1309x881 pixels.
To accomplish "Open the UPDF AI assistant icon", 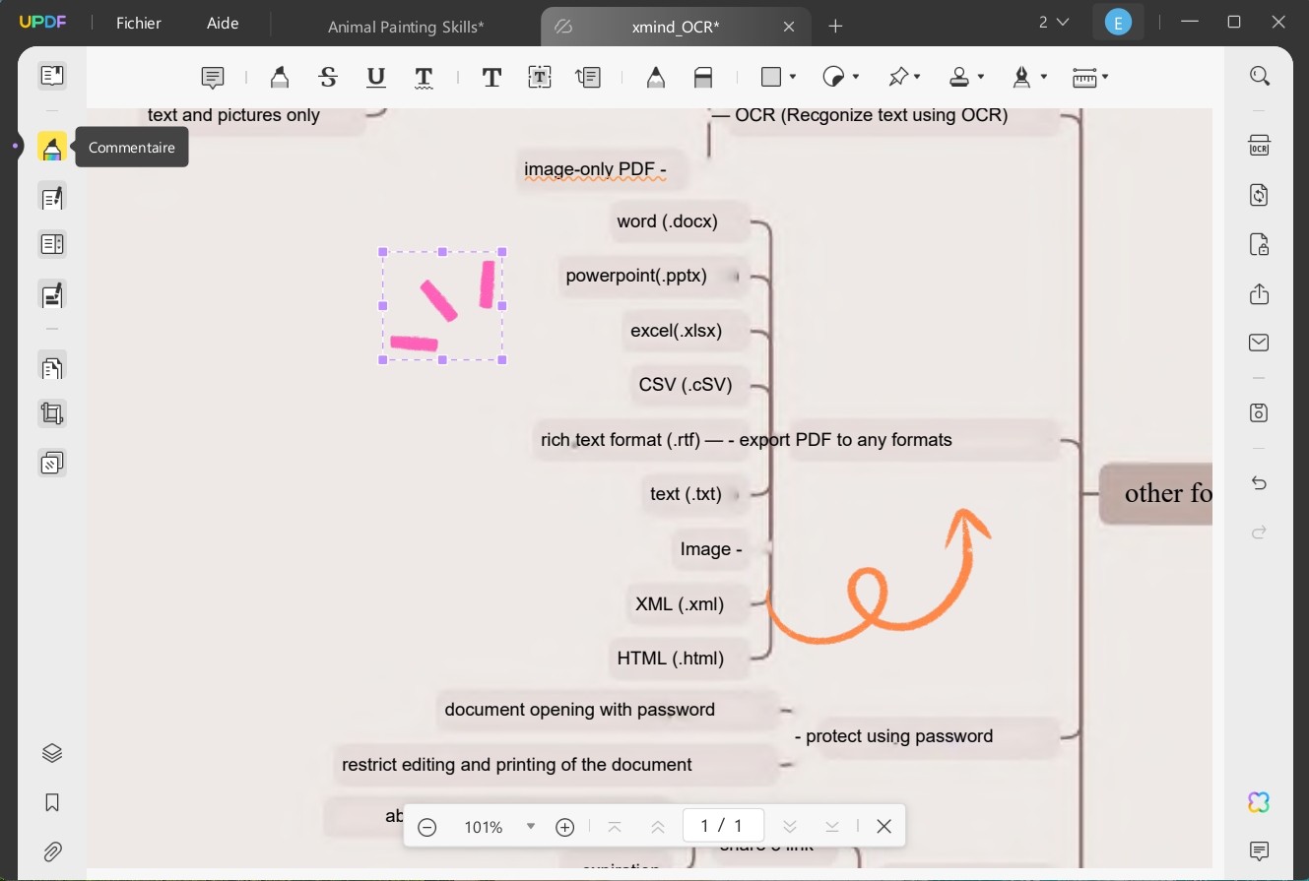I will (x=1259, y=802).
